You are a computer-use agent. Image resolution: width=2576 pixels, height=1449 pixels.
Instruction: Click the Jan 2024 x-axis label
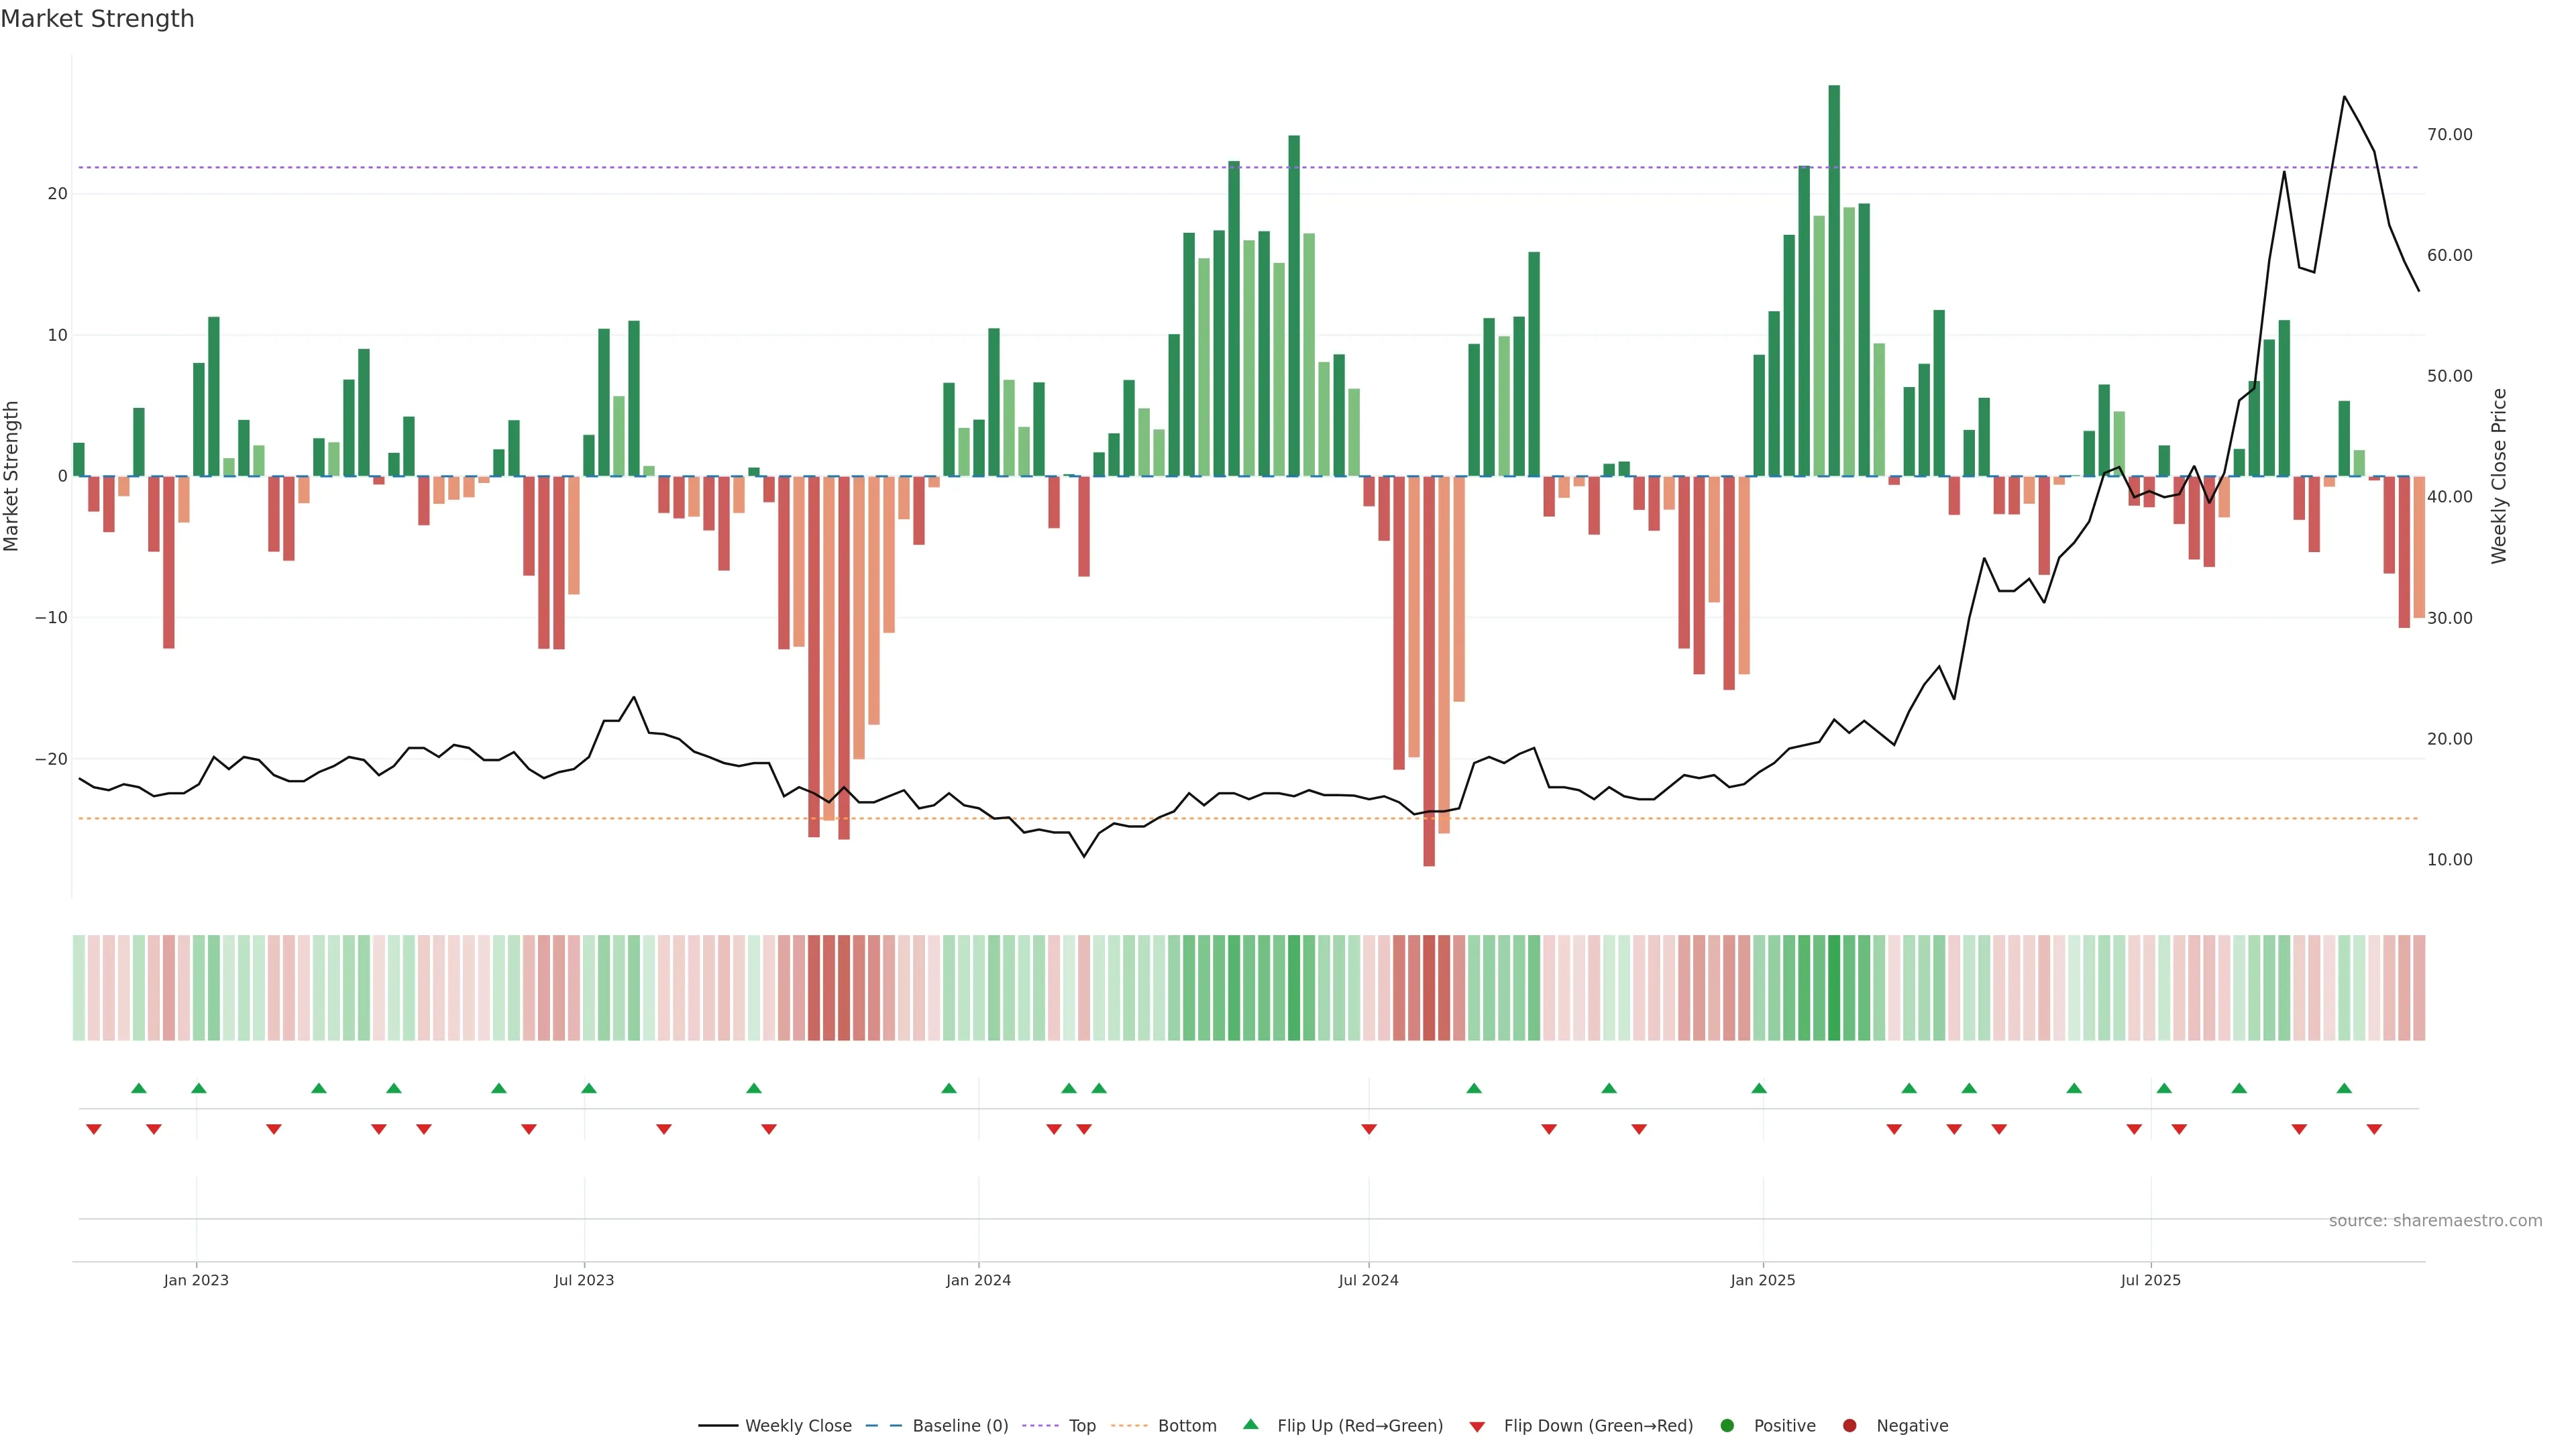click(978, 1280)
